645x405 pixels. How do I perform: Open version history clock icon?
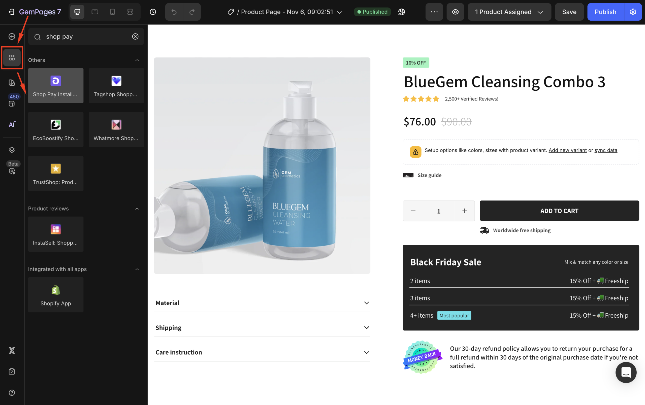(x=153, y=12)
